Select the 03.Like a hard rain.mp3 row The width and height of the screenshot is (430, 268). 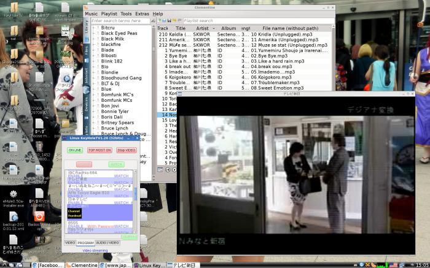(x=244, y=61)
